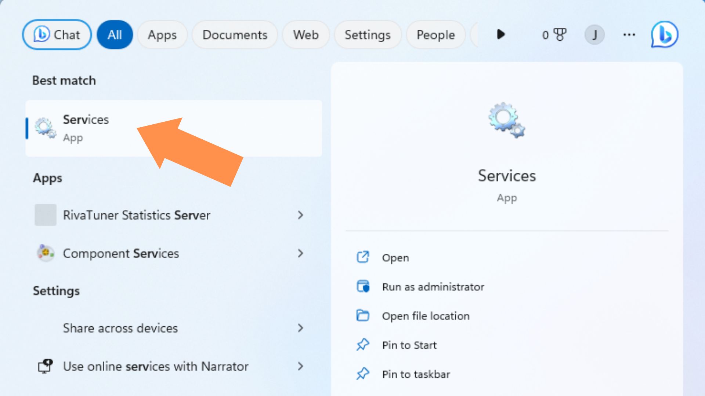Click the Services app icon (gears)
705x396 pixels.
point(44,127)
